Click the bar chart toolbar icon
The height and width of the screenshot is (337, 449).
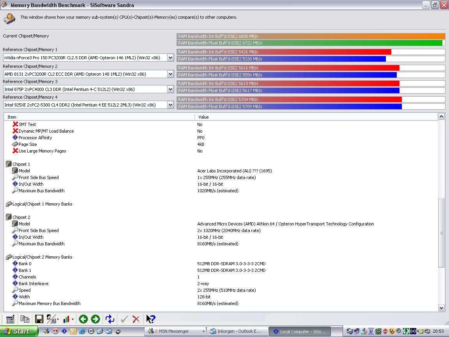[66, 319]
